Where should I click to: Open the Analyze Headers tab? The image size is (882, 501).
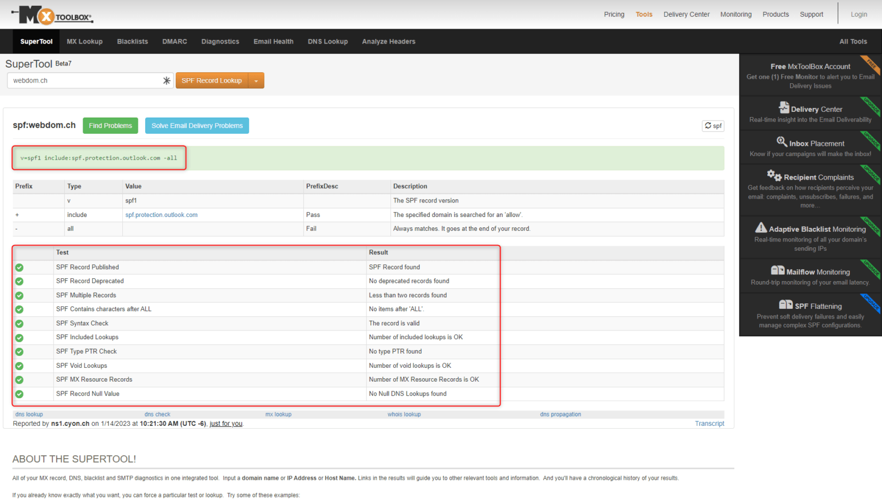click(389, 41)
